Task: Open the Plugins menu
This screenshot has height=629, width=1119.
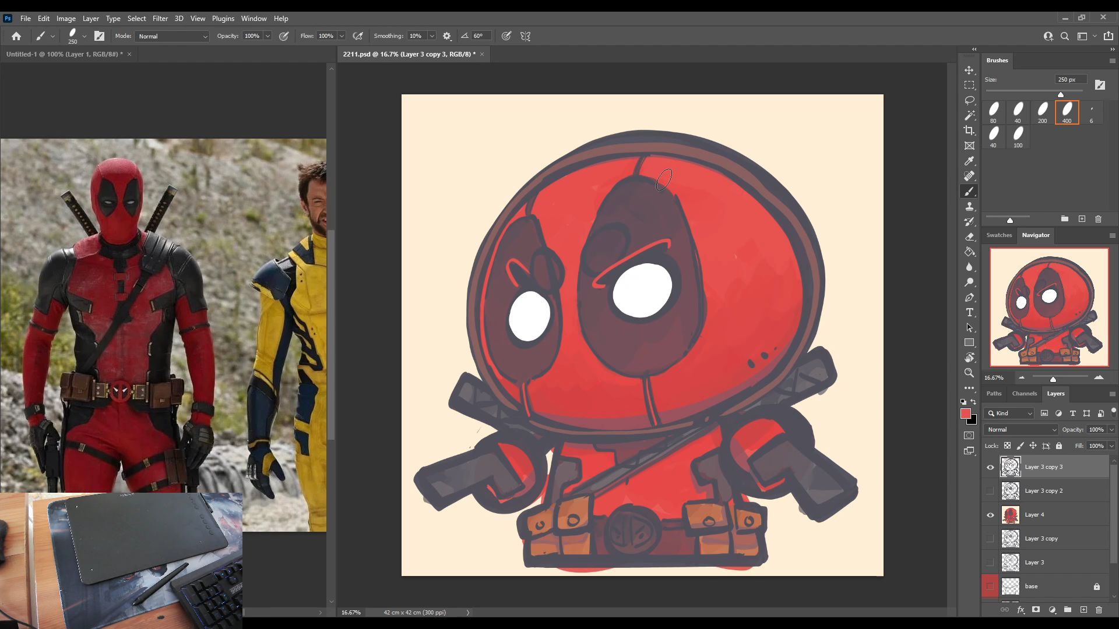Action: pos(223,19)
